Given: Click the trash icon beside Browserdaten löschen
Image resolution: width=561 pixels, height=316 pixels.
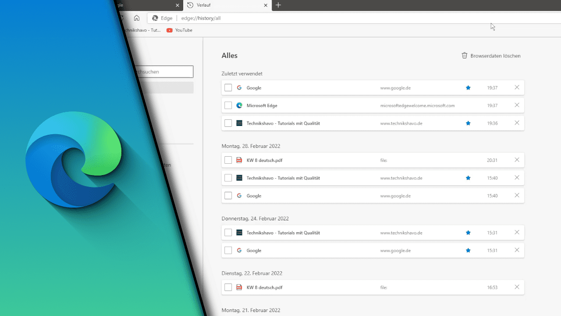Looking at the screenshot, I should coord(464,55).
